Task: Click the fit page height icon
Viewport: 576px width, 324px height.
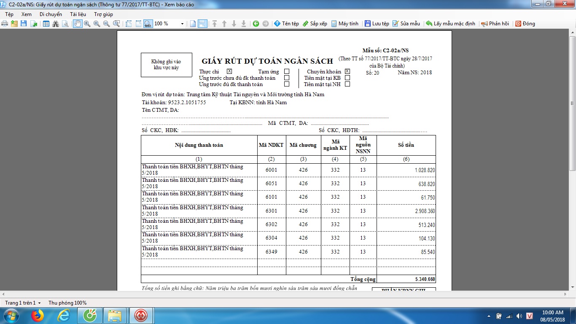Action: click(129, 24)
